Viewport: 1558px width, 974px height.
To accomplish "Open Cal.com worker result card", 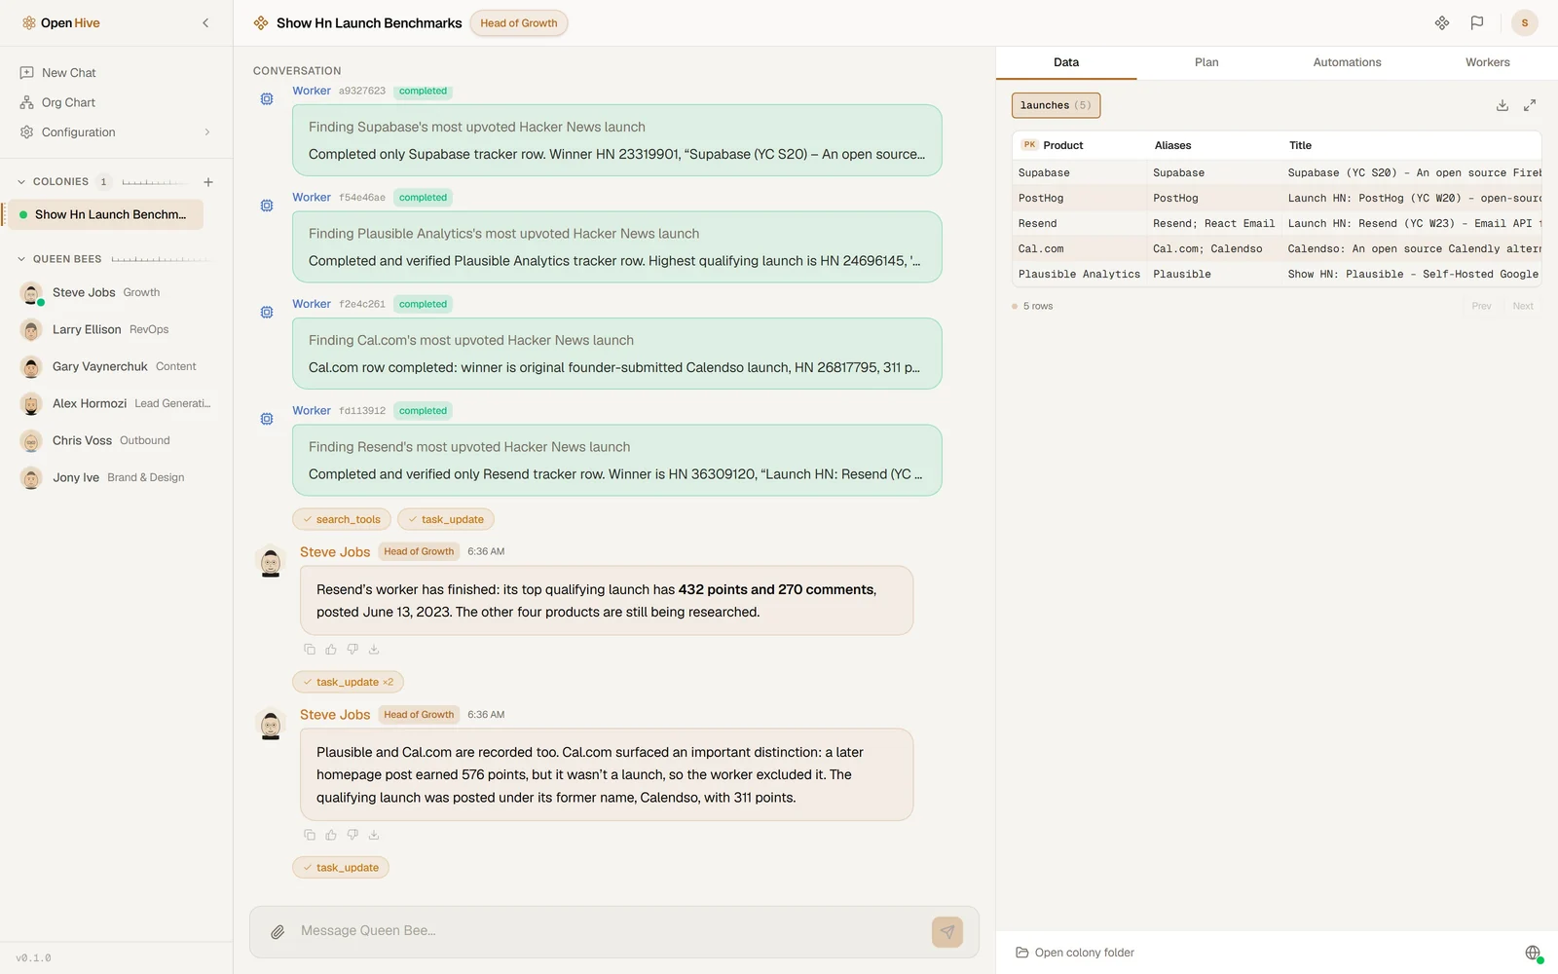I will 616,354.
